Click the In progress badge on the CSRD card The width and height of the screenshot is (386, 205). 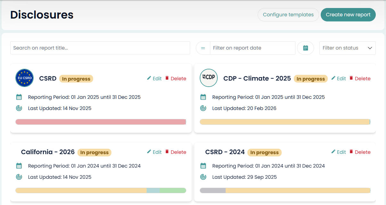[76, 78]
